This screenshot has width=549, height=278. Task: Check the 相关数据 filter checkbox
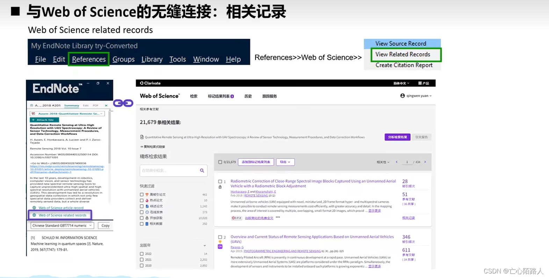(x=142, y=224)
